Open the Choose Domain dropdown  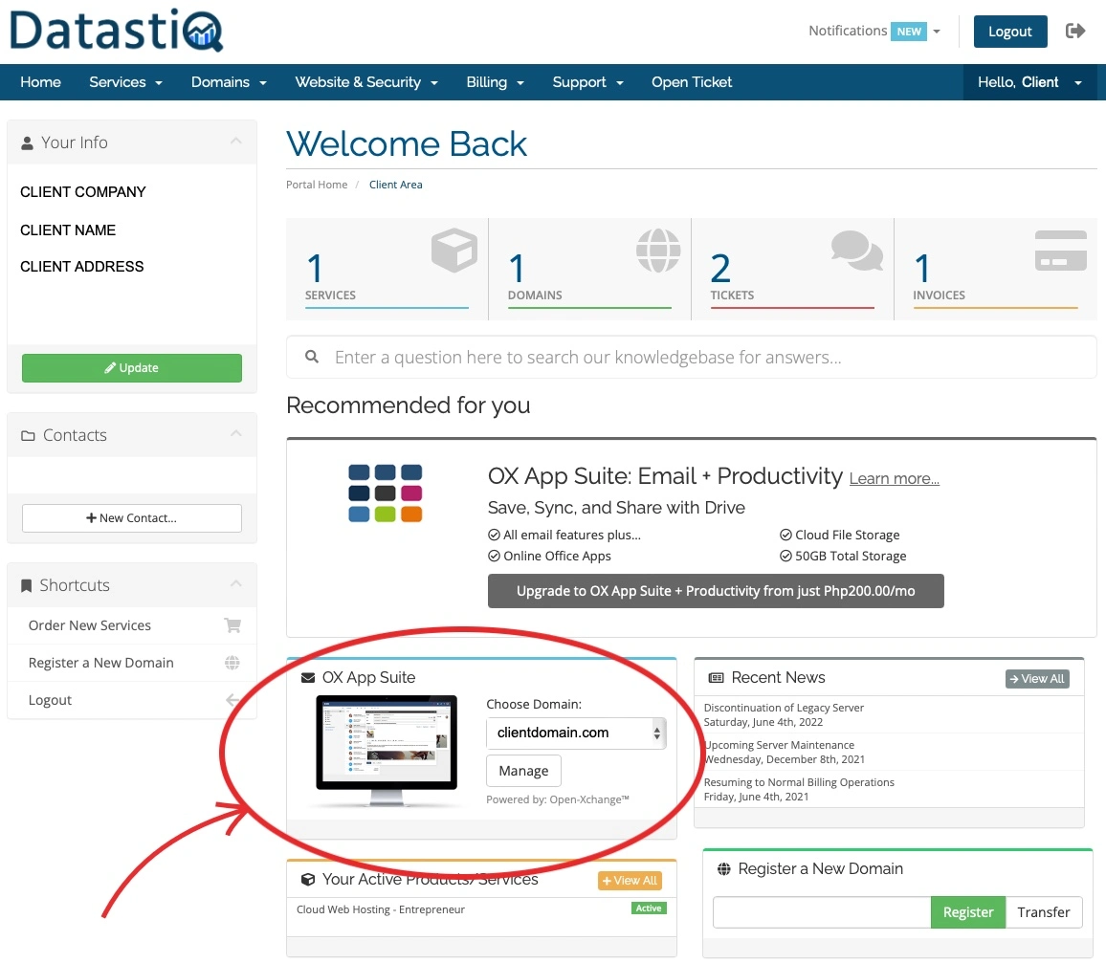[x=575, y=733]
